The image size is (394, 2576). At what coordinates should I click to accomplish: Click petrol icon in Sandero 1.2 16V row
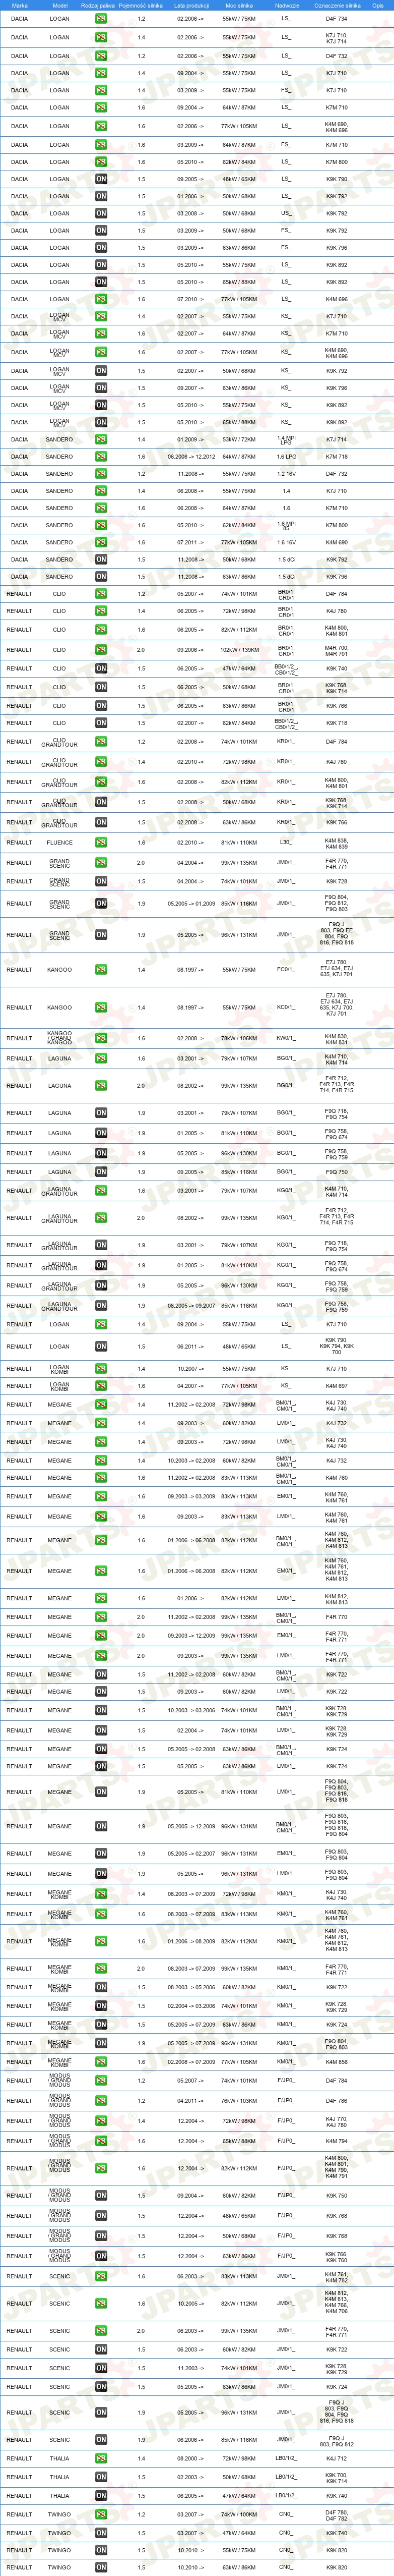101,474
